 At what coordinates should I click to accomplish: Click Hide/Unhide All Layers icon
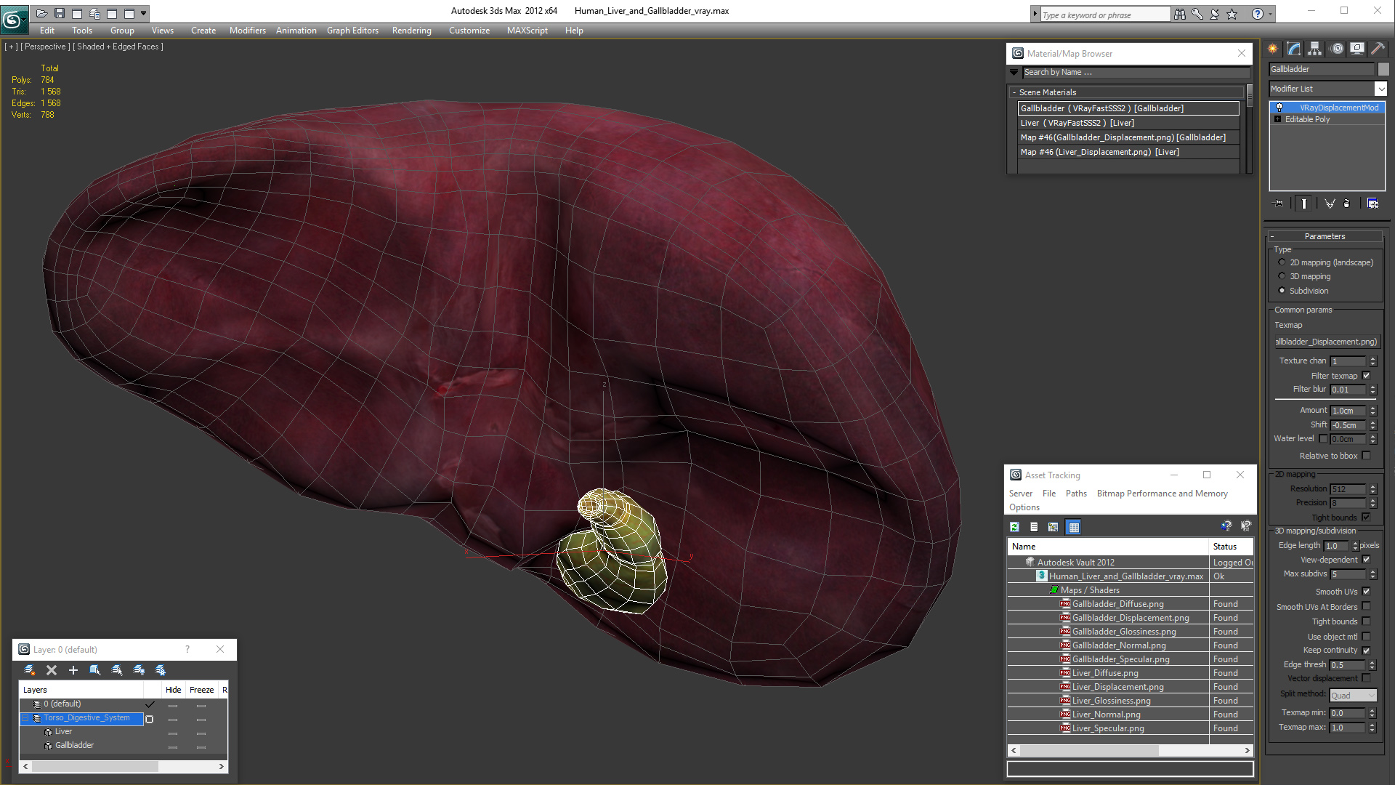pyautogui.click(x=139, y=670)
